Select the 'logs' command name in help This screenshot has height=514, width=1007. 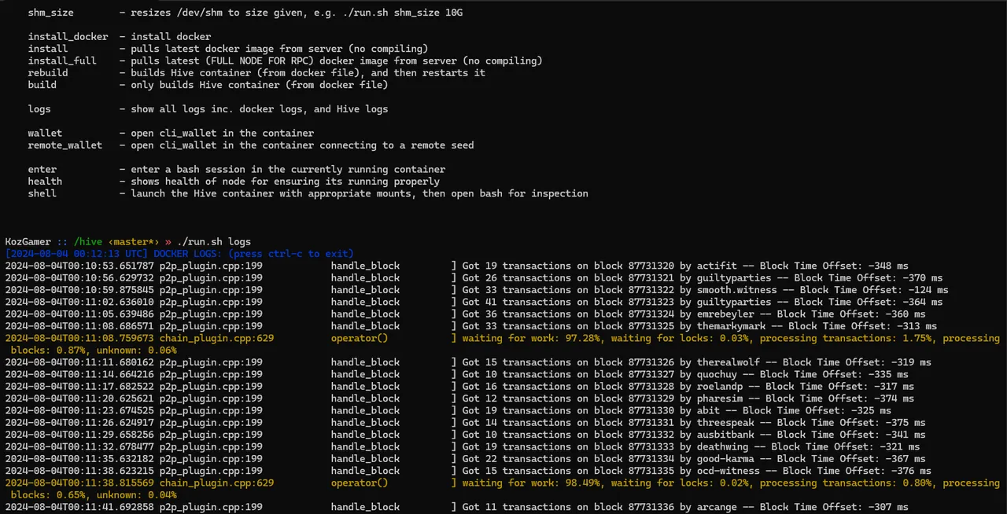point(39,109)
